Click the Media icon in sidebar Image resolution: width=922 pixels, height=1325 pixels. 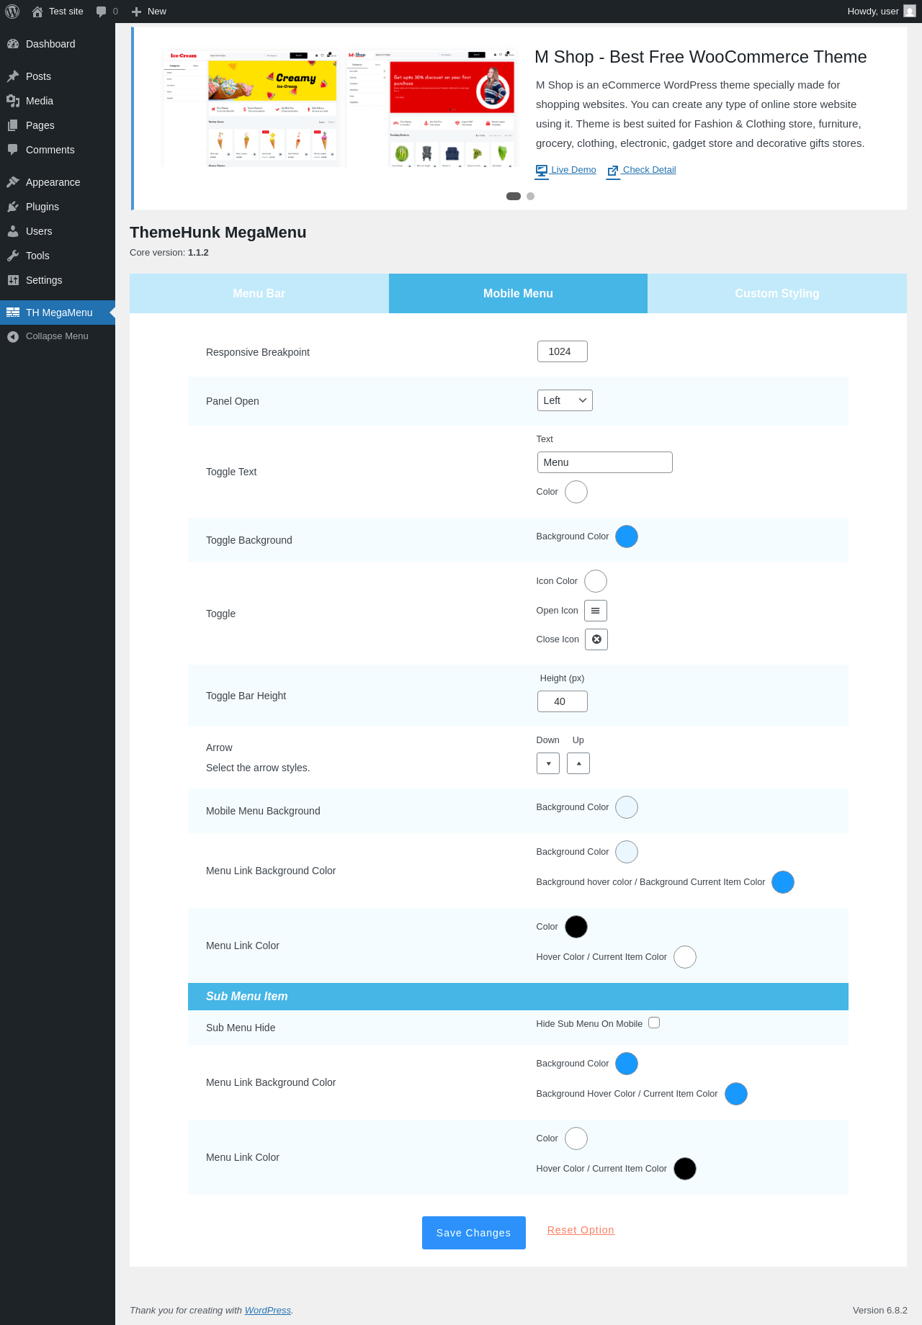pos(13,101)
